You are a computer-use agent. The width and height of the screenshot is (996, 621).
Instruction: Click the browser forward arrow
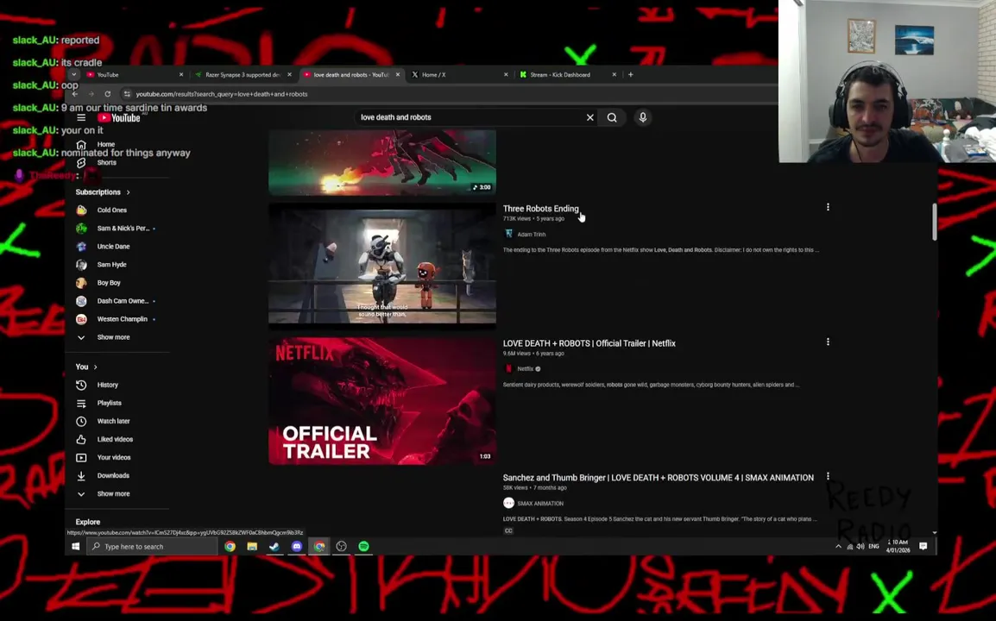tap(91, 94)
